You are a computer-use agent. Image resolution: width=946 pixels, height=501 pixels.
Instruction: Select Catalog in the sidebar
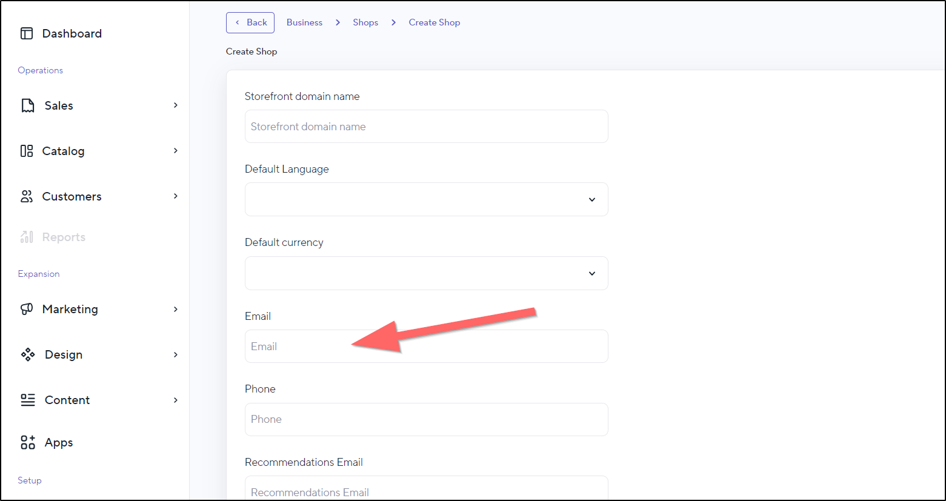pyautogui.click(x=63, y=151)
